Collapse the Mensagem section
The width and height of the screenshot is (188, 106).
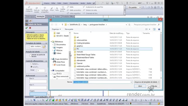(46, 32)
